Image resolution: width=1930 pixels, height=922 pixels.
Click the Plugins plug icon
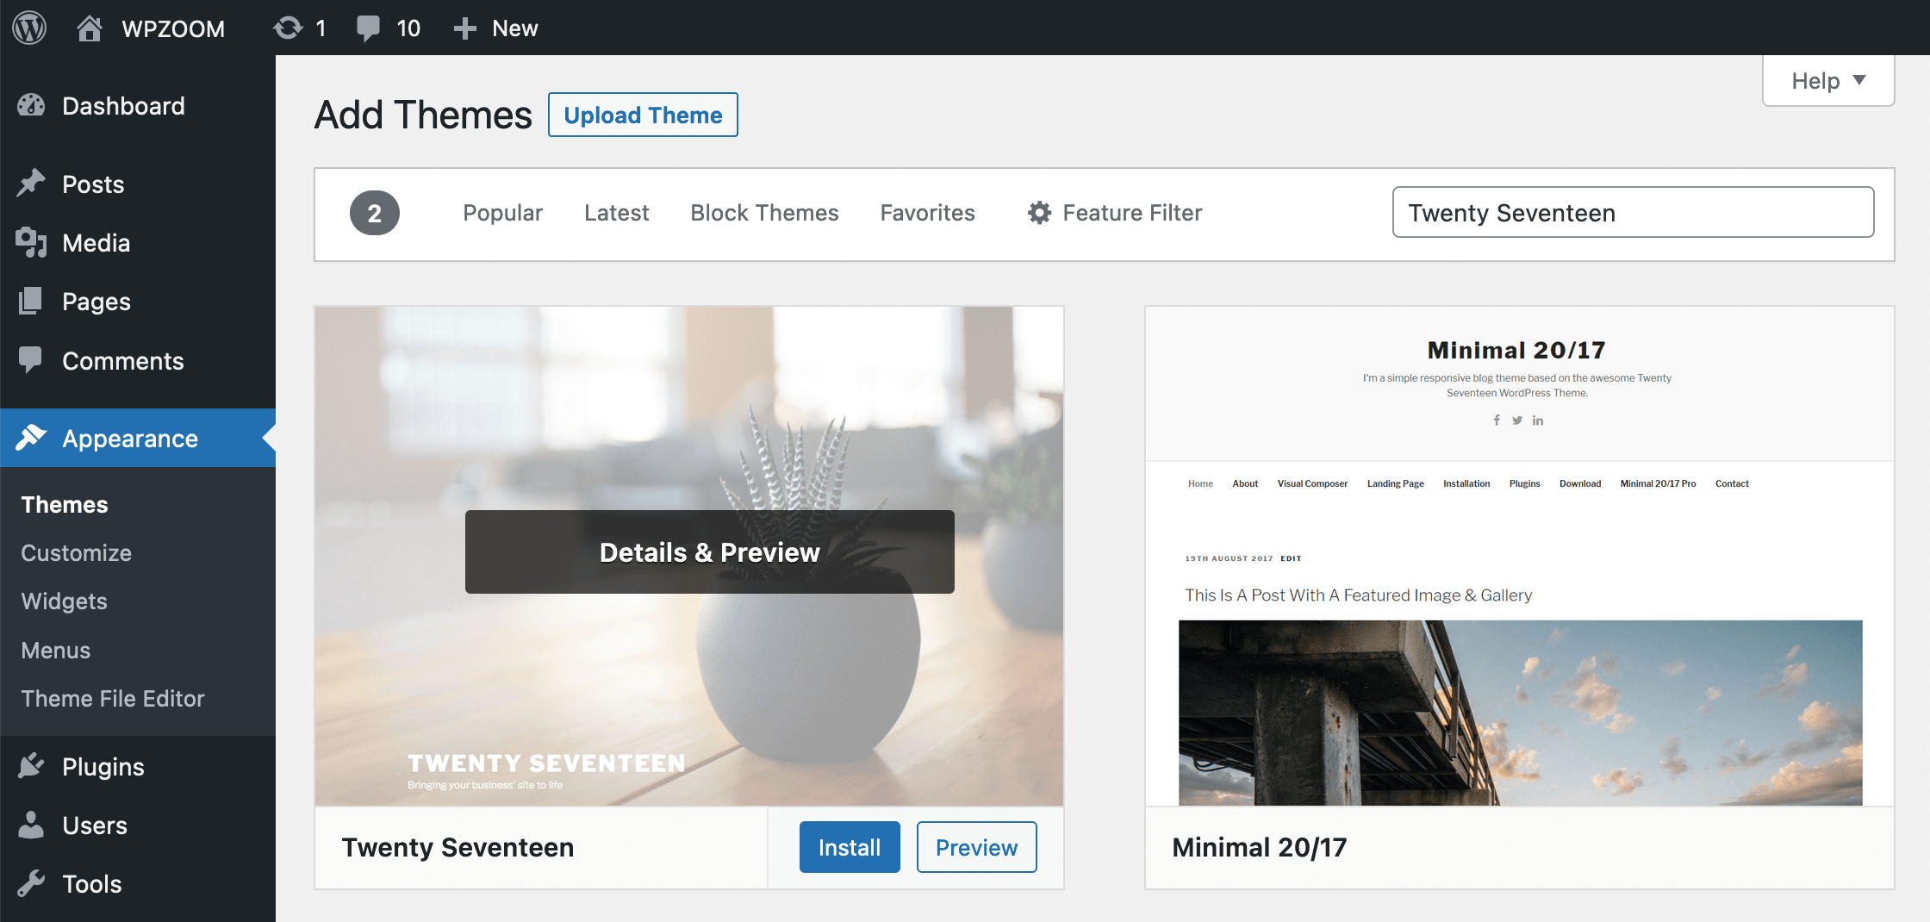coord(31,766)
